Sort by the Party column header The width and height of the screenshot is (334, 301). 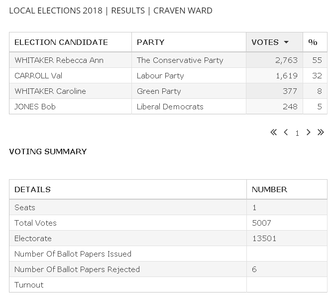point(150,42)
